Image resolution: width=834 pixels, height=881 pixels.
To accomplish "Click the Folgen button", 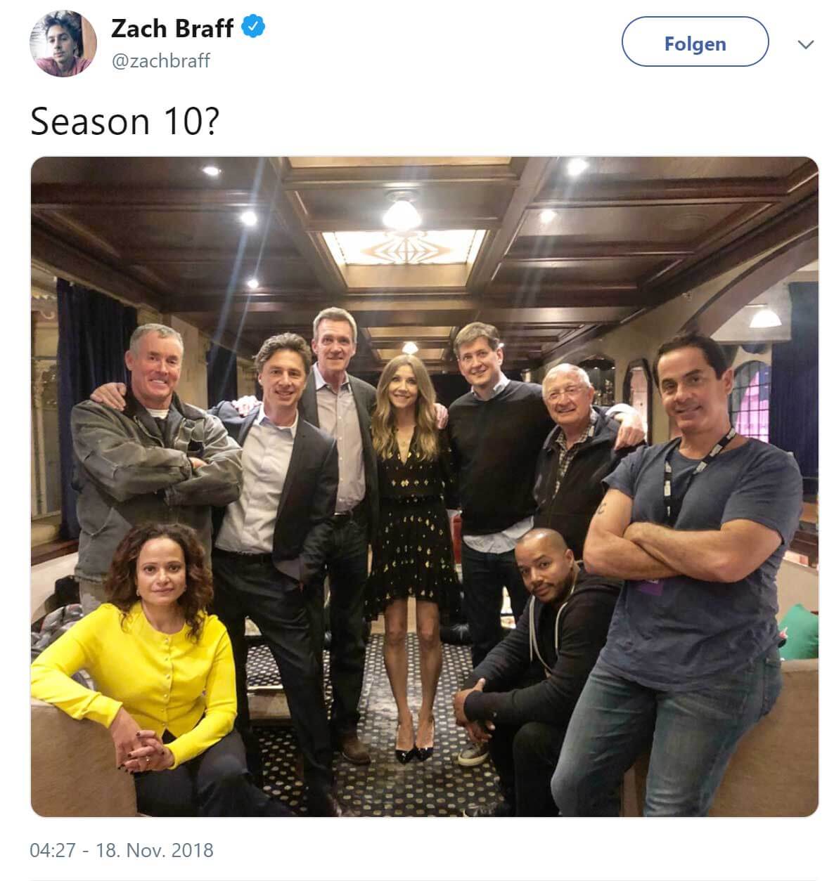I will click(x=695, y=42).
